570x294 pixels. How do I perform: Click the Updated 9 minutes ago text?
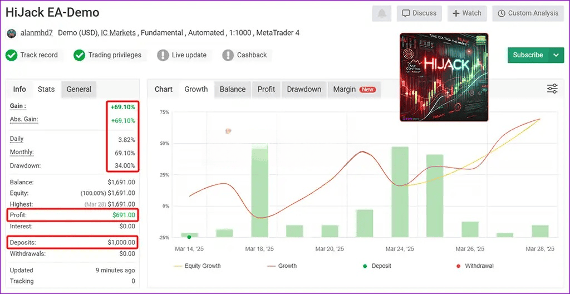click(x=115, y=271)
